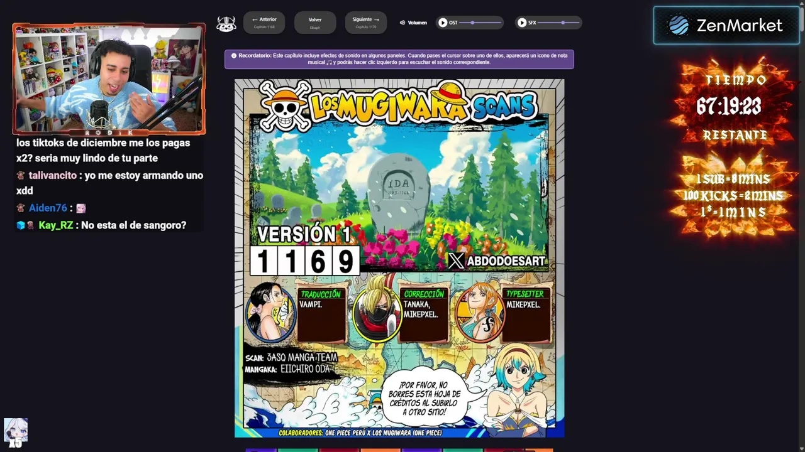Click the Eiichiro Oda mangaka credit
This screenshot has width=805, height=452.
(287, 369)
